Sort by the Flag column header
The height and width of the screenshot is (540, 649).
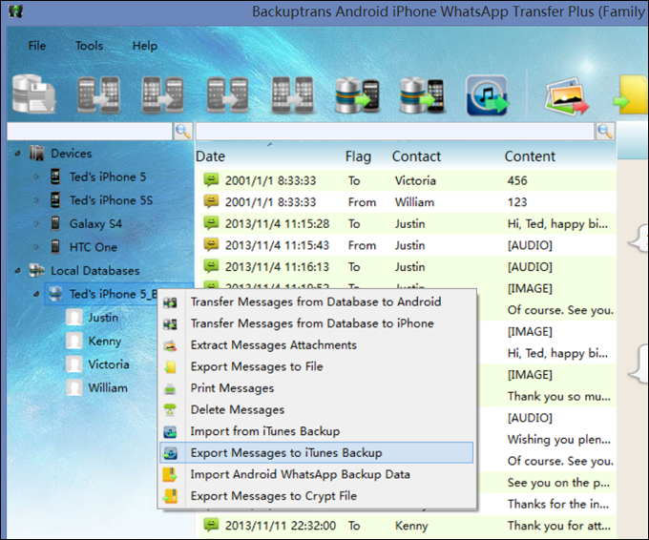[358, 156]
